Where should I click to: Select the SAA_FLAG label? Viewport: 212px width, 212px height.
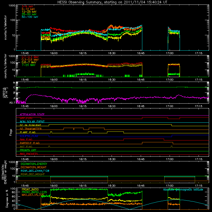26,139
